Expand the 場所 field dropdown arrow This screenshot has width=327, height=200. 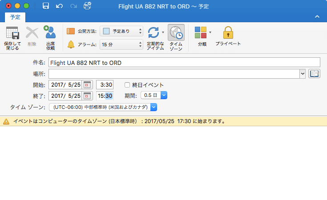click(303, 73)
